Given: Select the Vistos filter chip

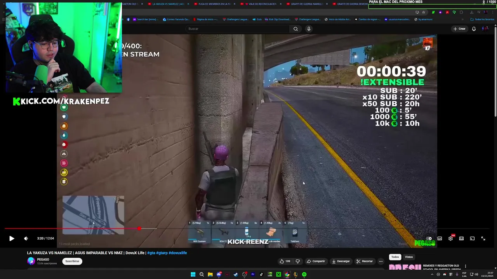Looking at the screenshot, I should [x=409, y=257].
